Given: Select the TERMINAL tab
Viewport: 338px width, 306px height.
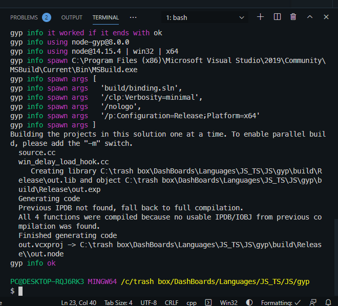Looking at the screenshot, I should click(x=105, y=17).
